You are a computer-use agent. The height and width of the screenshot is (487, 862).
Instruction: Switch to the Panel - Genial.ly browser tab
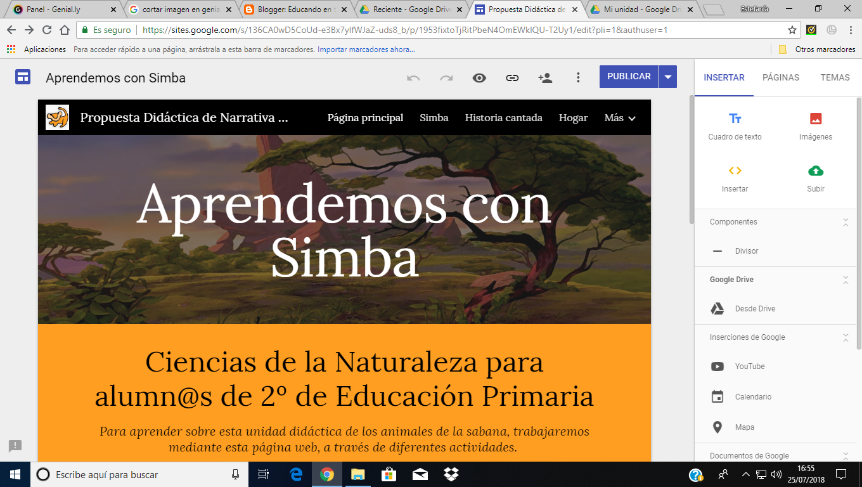(x=65, y=10)
